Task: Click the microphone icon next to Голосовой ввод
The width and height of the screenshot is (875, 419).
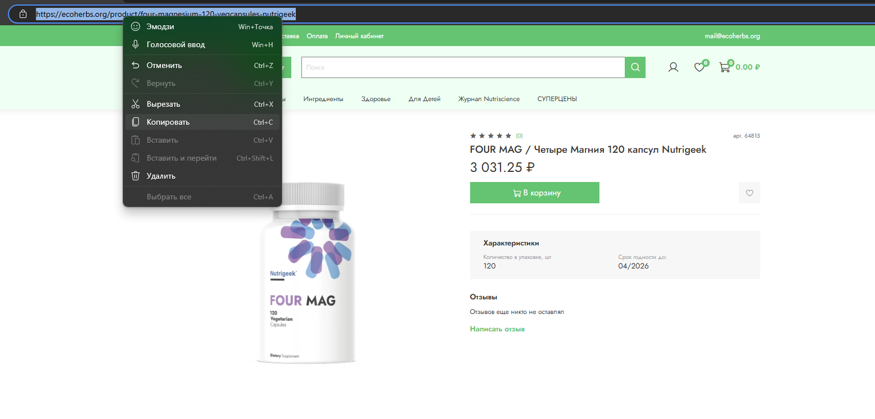Action: (x=136, y=44)
